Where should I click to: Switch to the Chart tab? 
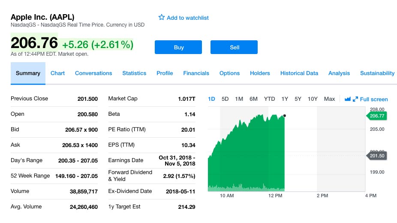(x=57, y=73)
